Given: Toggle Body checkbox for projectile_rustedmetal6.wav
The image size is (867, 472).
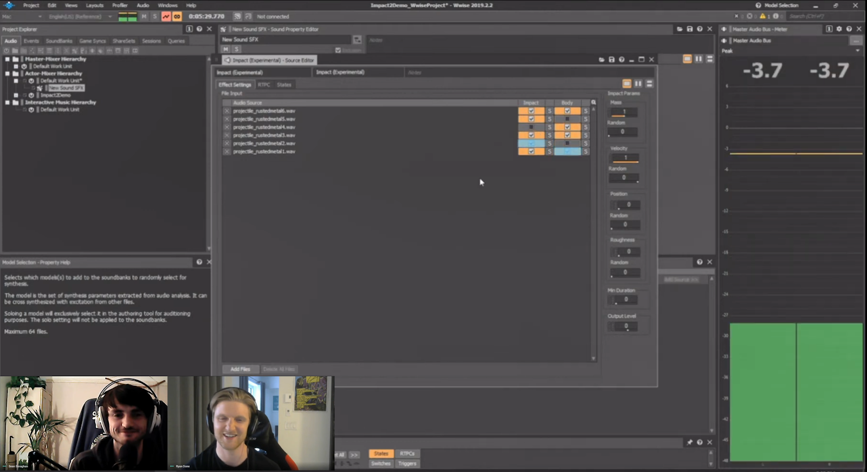Looking at the screenshot, I should 567,111.
